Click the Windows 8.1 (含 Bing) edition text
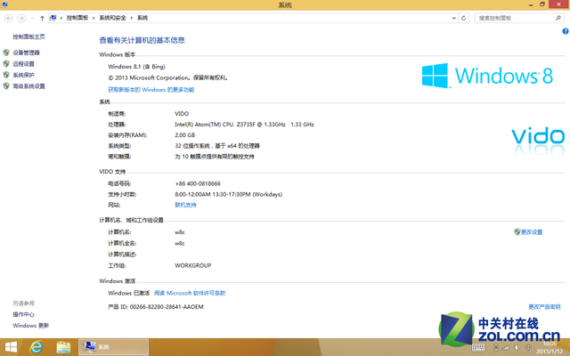 (136, 67)
